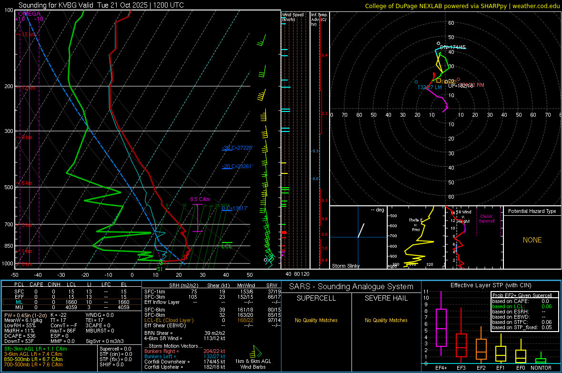Click the -30 C=27229' level label

[237, 148]
